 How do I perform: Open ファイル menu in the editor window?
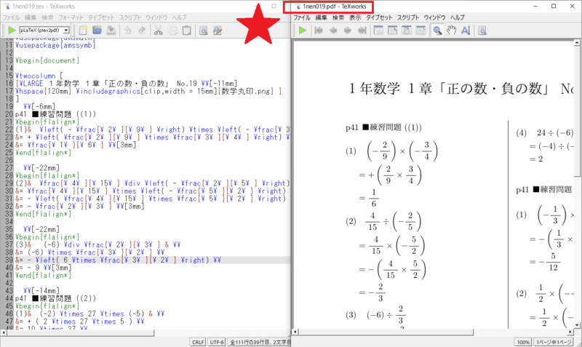point(11,17)
